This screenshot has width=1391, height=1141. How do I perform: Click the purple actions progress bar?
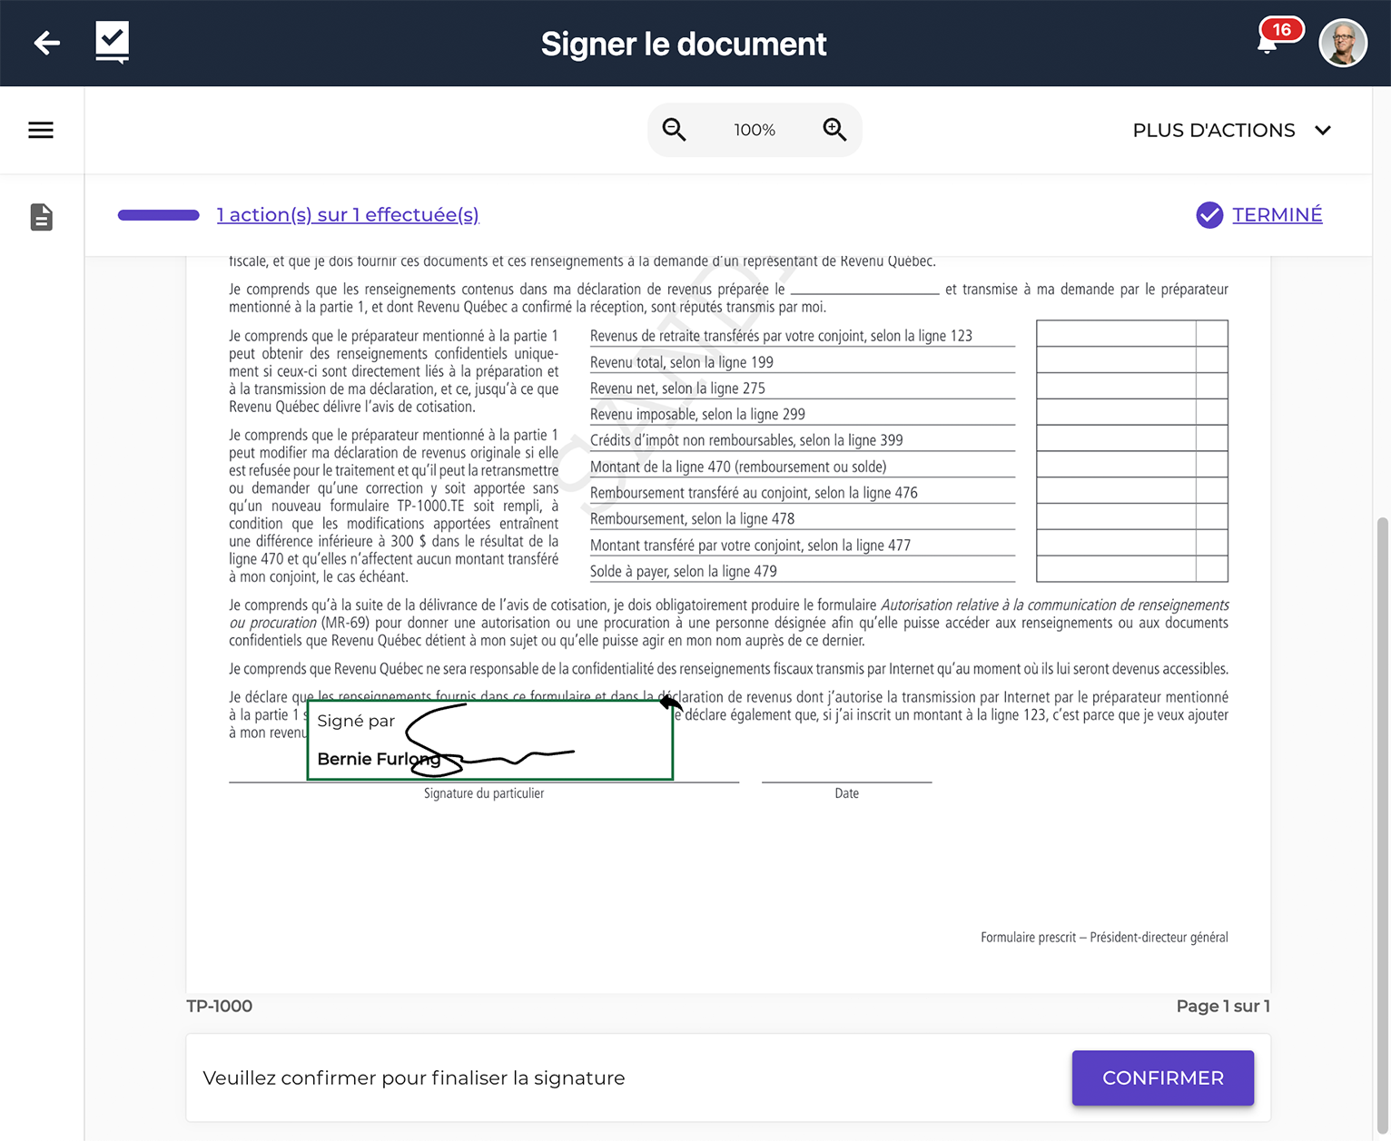pos(159,215)
